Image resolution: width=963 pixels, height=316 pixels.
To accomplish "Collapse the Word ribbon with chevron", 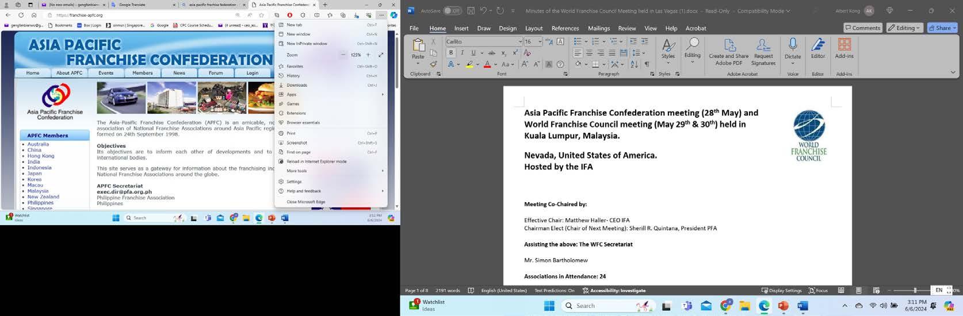I will pyautogui.click(x=953, y=72).
